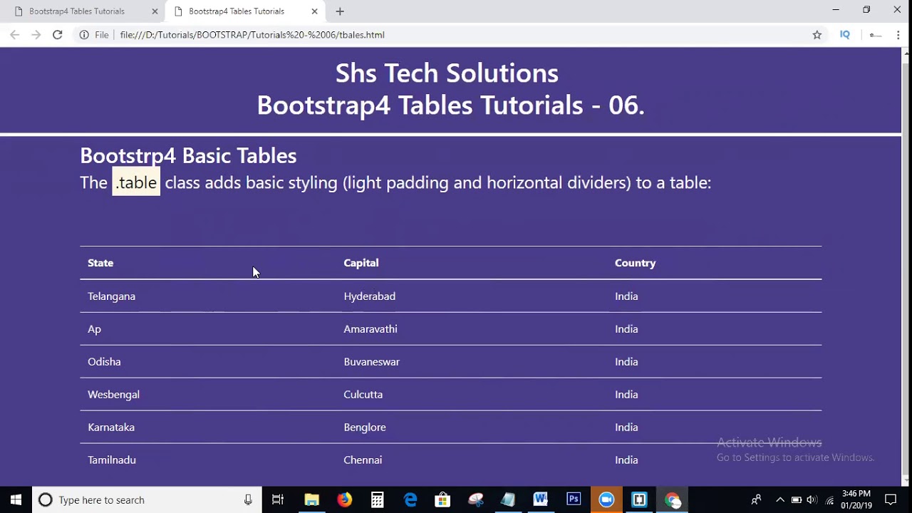
Task: Click the Shs Tech Solutions title
Action: 447,73
